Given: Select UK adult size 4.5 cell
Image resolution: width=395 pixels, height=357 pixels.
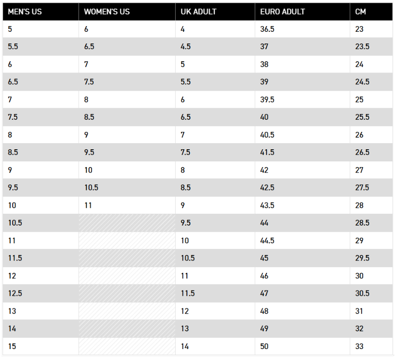Looking at the screenshot, I should [186, 47].
